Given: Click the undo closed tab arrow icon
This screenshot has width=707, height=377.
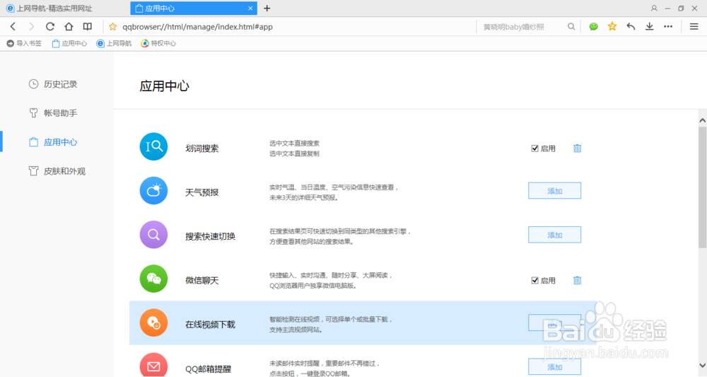Looking at the screenshot, I should (631, 27).
